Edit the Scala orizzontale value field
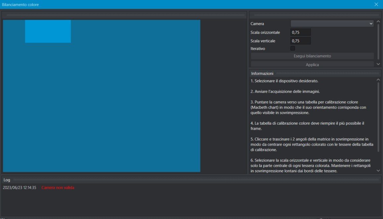Image resolution: width=383 pixels, height=219 pixels. [301, 32]
